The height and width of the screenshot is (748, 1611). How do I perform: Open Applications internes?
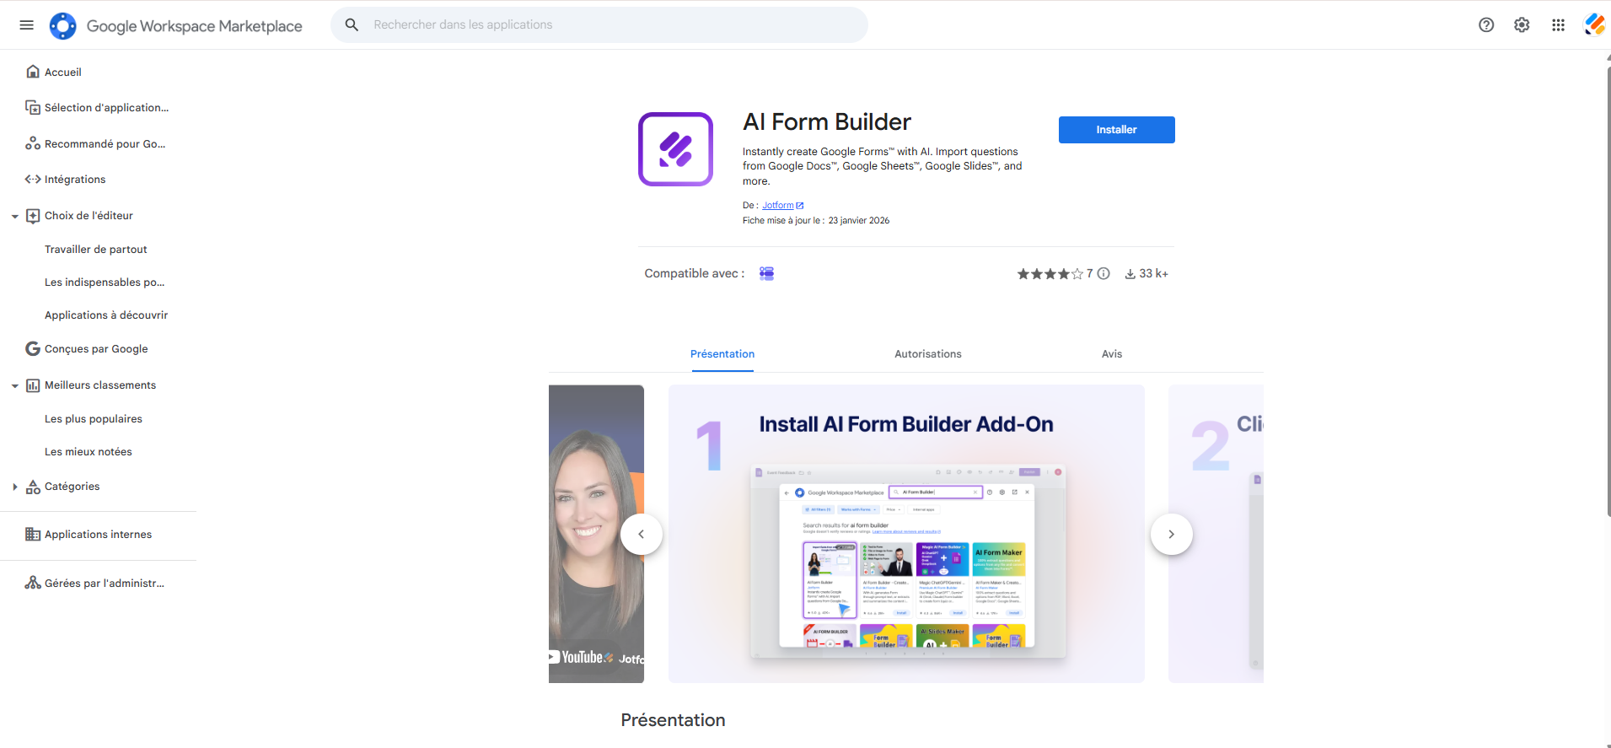98,535
